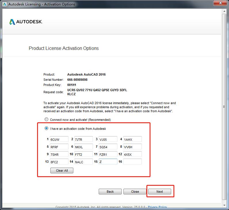This screenshot has height=210, width=229.
Task: Click activation field 15 containing Z
Action: coord(108,162)
